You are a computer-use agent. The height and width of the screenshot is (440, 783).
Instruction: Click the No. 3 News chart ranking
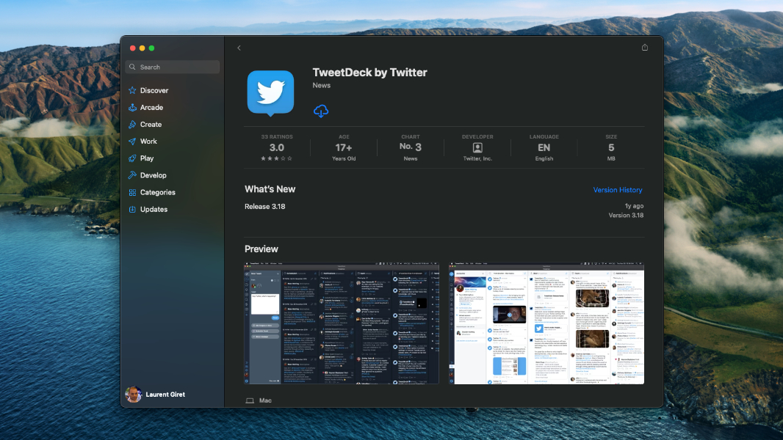click(x=410, y=148)
